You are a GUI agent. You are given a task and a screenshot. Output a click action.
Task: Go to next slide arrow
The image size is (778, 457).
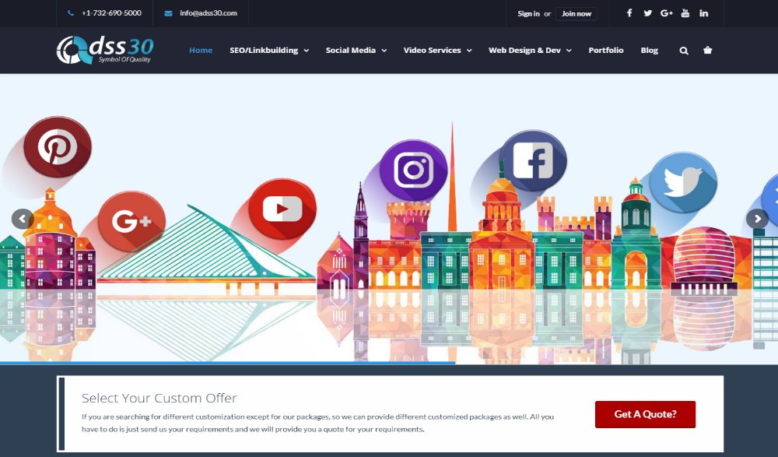pos(757,219)
